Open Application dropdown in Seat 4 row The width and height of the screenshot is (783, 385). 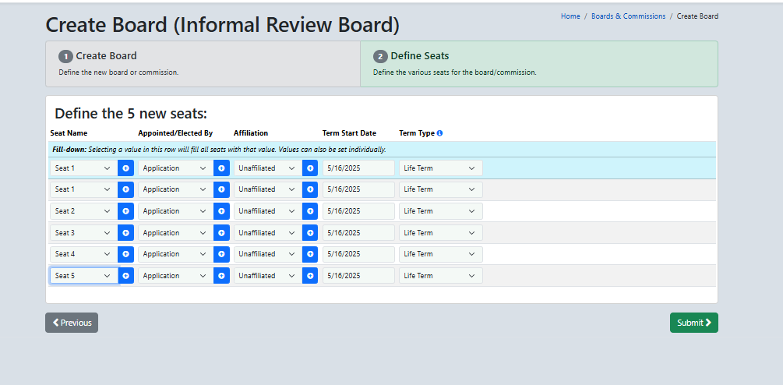point(176,254)
